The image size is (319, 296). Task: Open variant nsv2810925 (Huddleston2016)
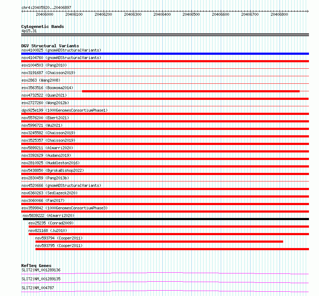[x=51, y=163]
